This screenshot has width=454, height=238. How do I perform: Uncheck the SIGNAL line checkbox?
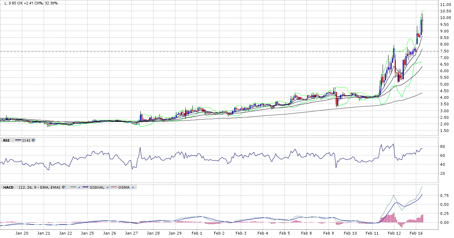[107, 187]
